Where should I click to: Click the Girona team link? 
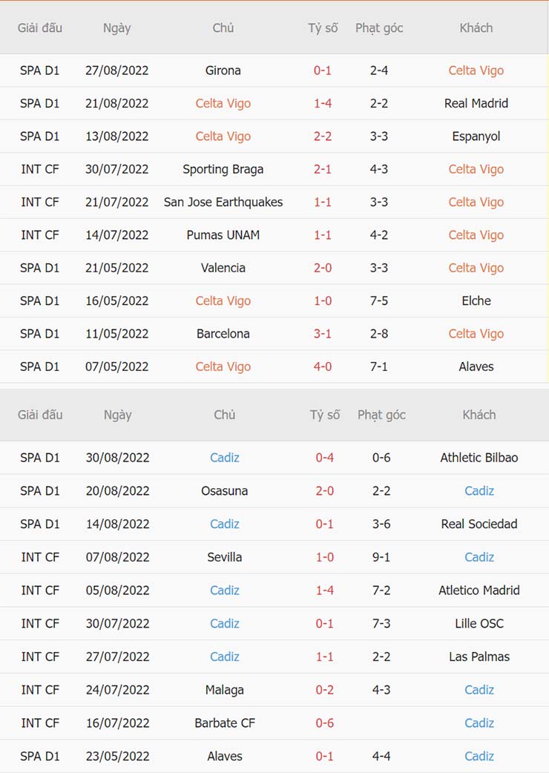(223, 70)
